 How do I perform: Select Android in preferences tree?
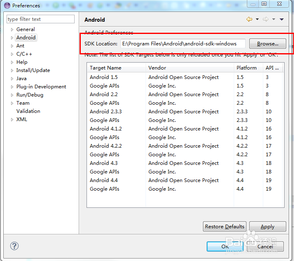pos(26,38)
